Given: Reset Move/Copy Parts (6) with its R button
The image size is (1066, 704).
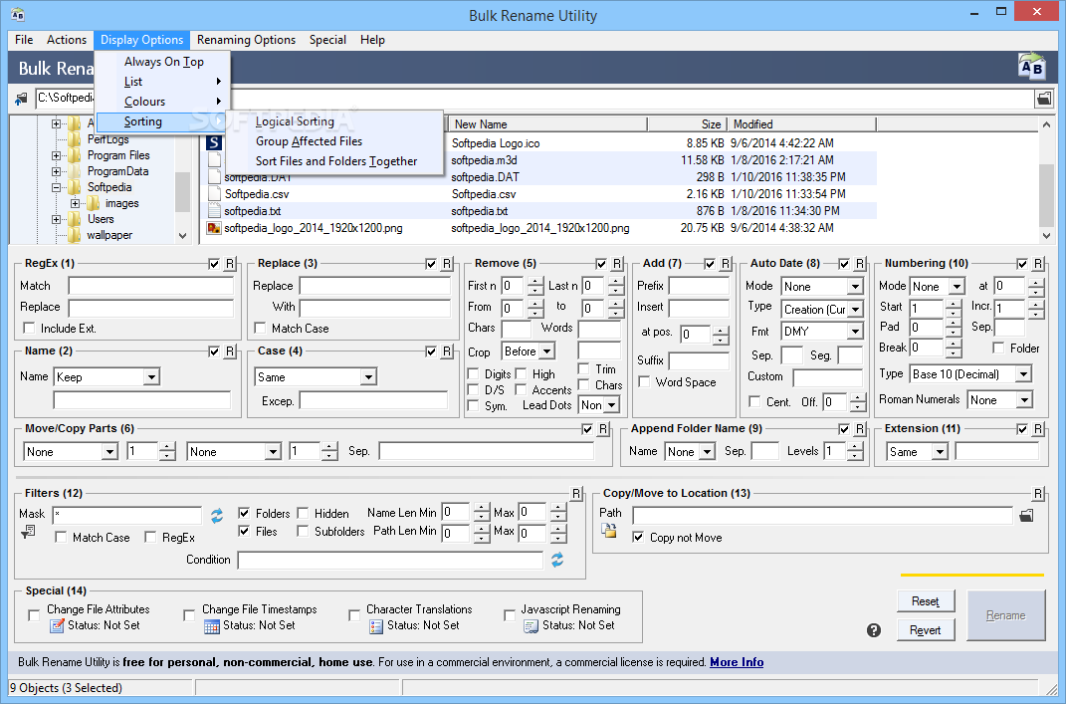Looking at the screenshot, I should [603, 428].
